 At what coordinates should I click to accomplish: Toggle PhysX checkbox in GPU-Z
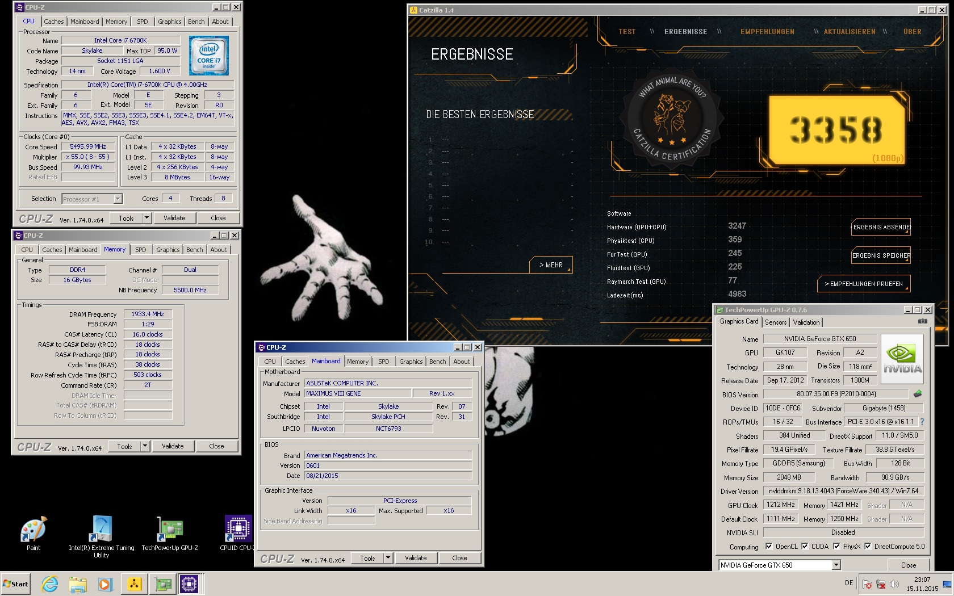coord(836,546)
